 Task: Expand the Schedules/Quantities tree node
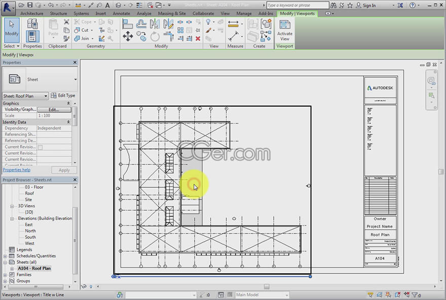click(x=5, y=256)
